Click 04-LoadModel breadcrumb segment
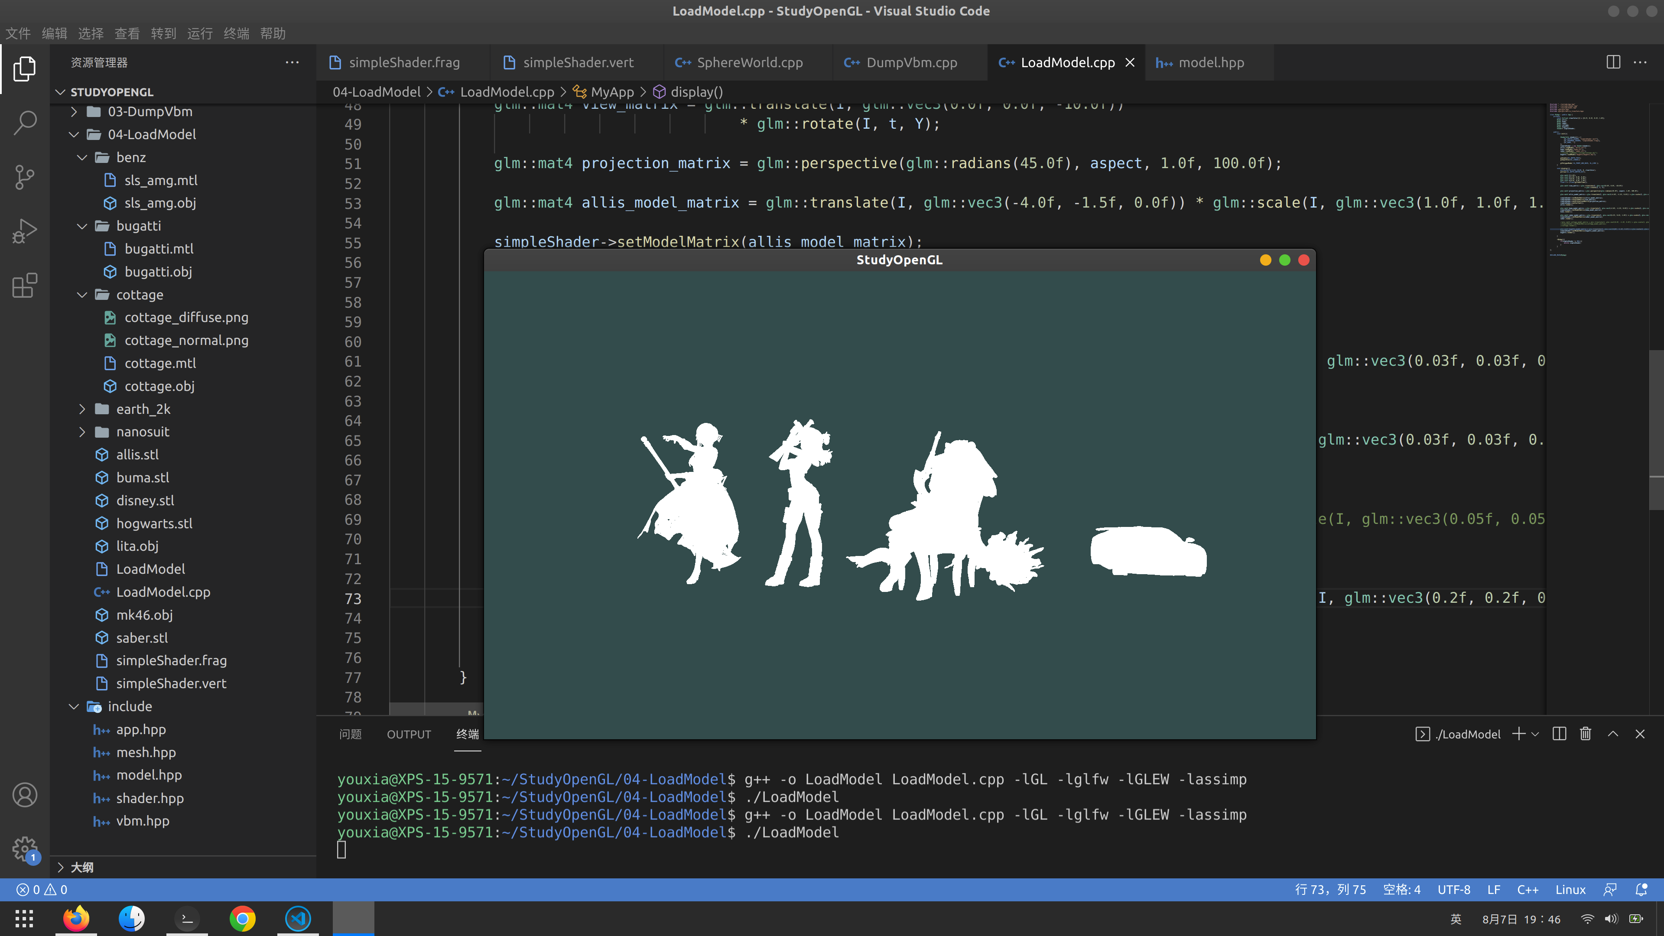This screenshot has width=1664, height=936. (x=376, y=92)
